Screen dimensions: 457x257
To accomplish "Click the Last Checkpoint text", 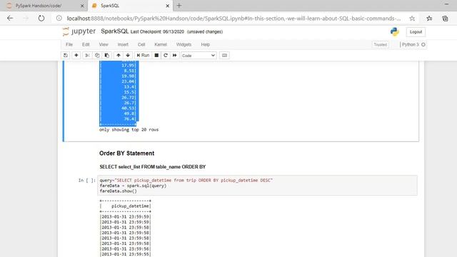I will (157, 31).
